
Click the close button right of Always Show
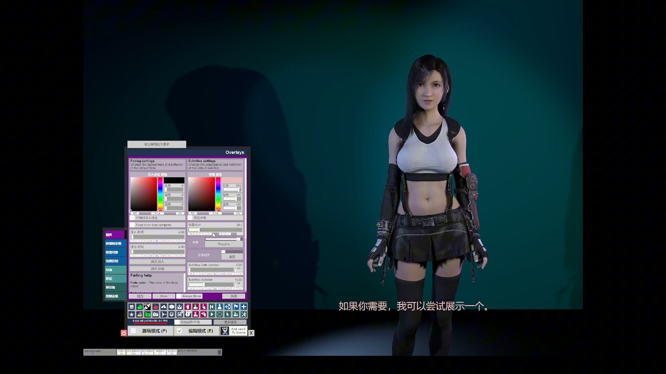click(234, 296)
